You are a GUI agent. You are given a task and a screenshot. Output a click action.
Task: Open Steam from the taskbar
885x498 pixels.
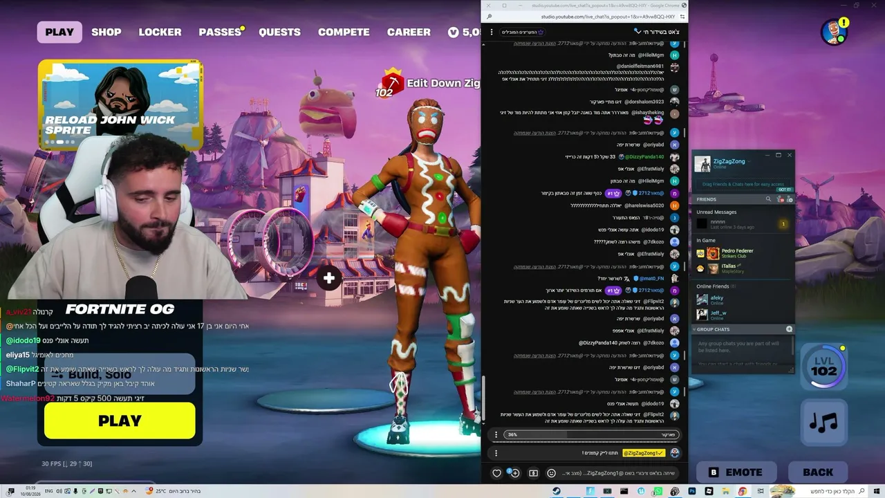pos(557,491)
